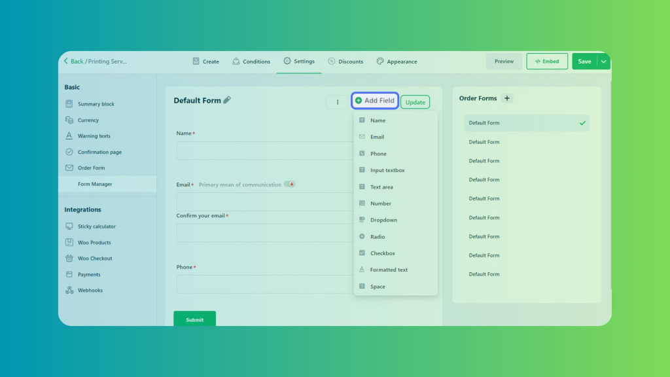670x377 pixels.
Task: Open the Currency settings
Action: pyautogui.click(x=88, y=120)
